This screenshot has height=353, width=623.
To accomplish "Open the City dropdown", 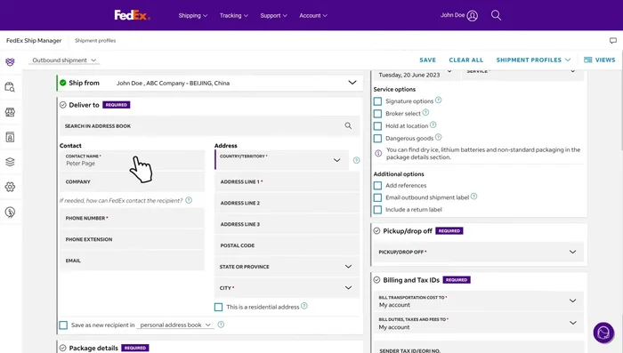I will point(287,288).
